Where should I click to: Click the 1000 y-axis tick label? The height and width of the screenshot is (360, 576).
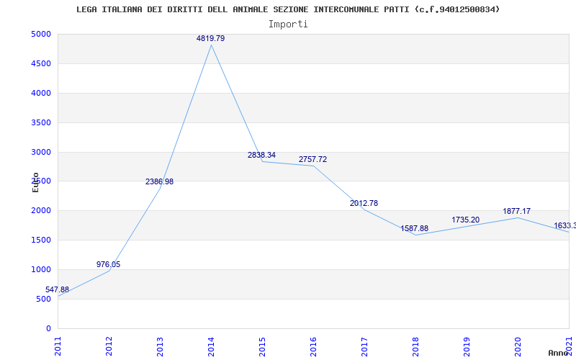(x=41, y=269)
